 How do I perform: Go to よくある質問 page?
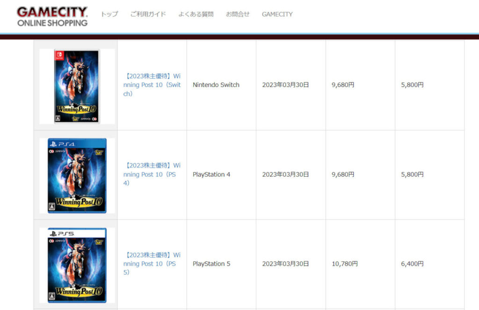pos(196,14)
